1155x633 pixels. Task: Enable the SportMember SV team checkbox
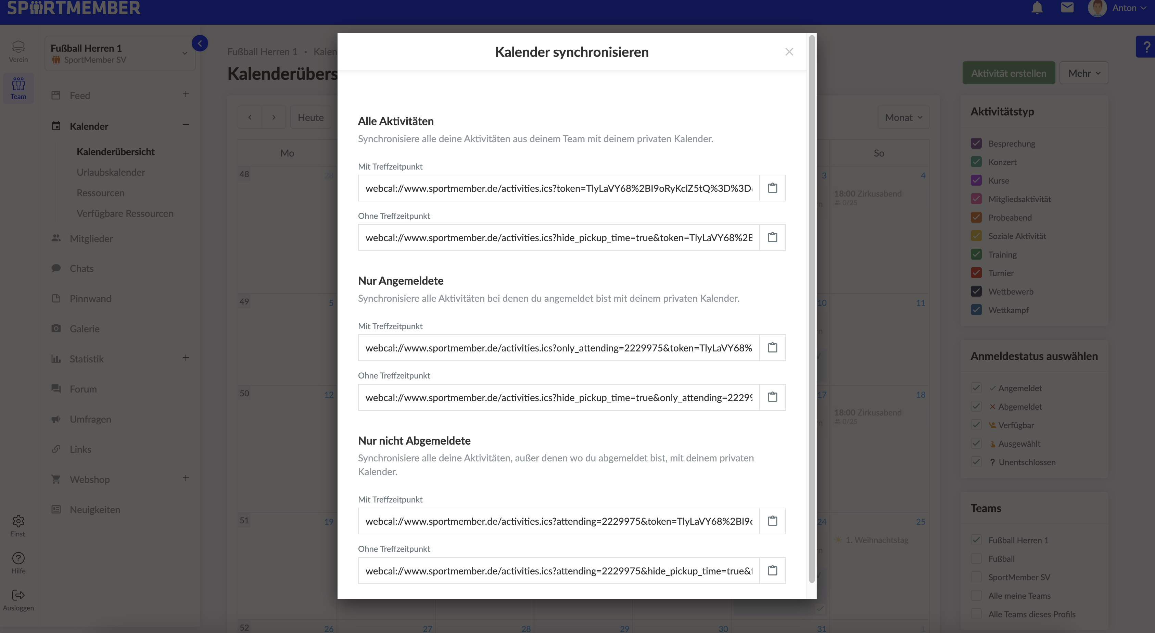pos(977,577)
